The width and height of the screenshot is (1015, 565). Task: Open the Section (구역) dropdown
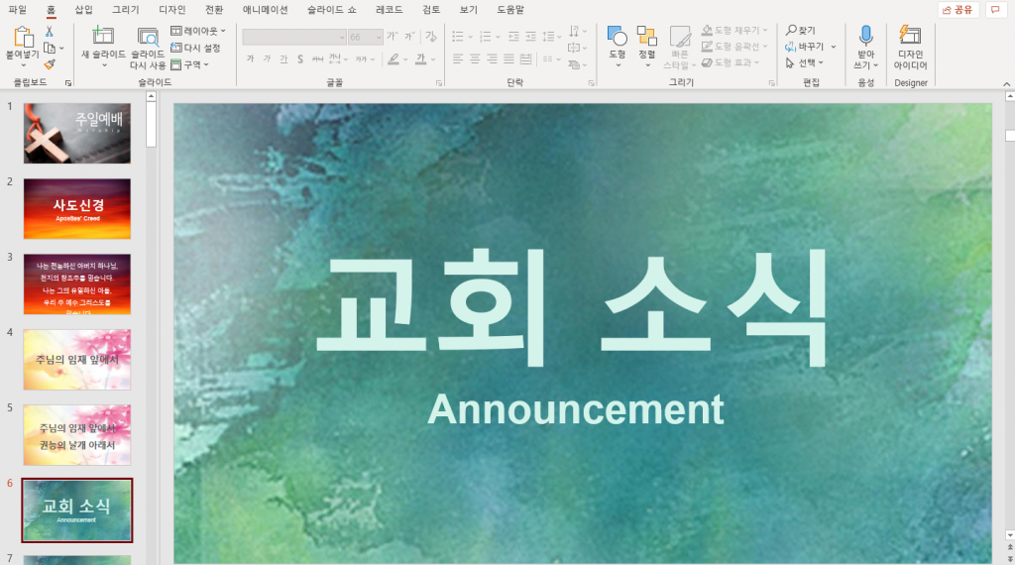(x=189, y=64)
